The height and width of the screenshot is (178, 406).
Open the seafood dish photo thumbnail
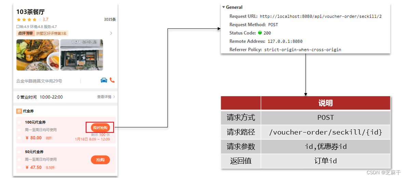[x=38, y=55]
